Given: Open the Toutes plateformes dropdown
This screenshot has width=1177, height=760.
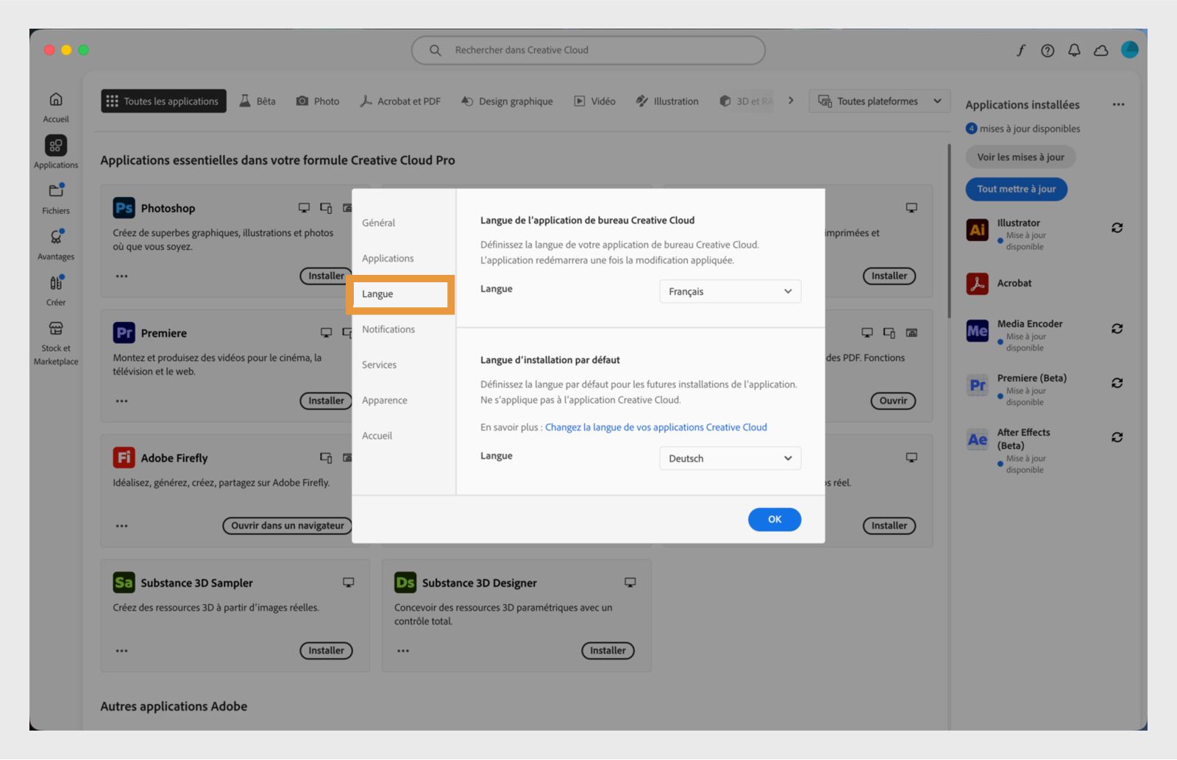Looking at the screenshot, I should tap(879, 101).
